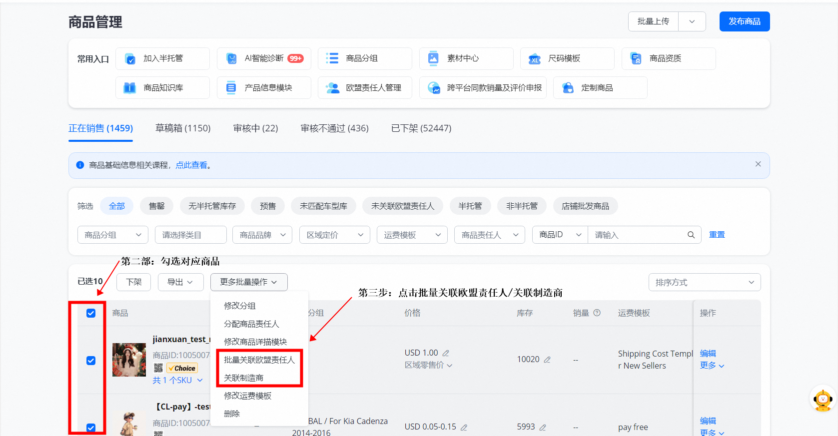
Task: Click the 欧盟责任人管理 icon
Action: pos(332,88)
